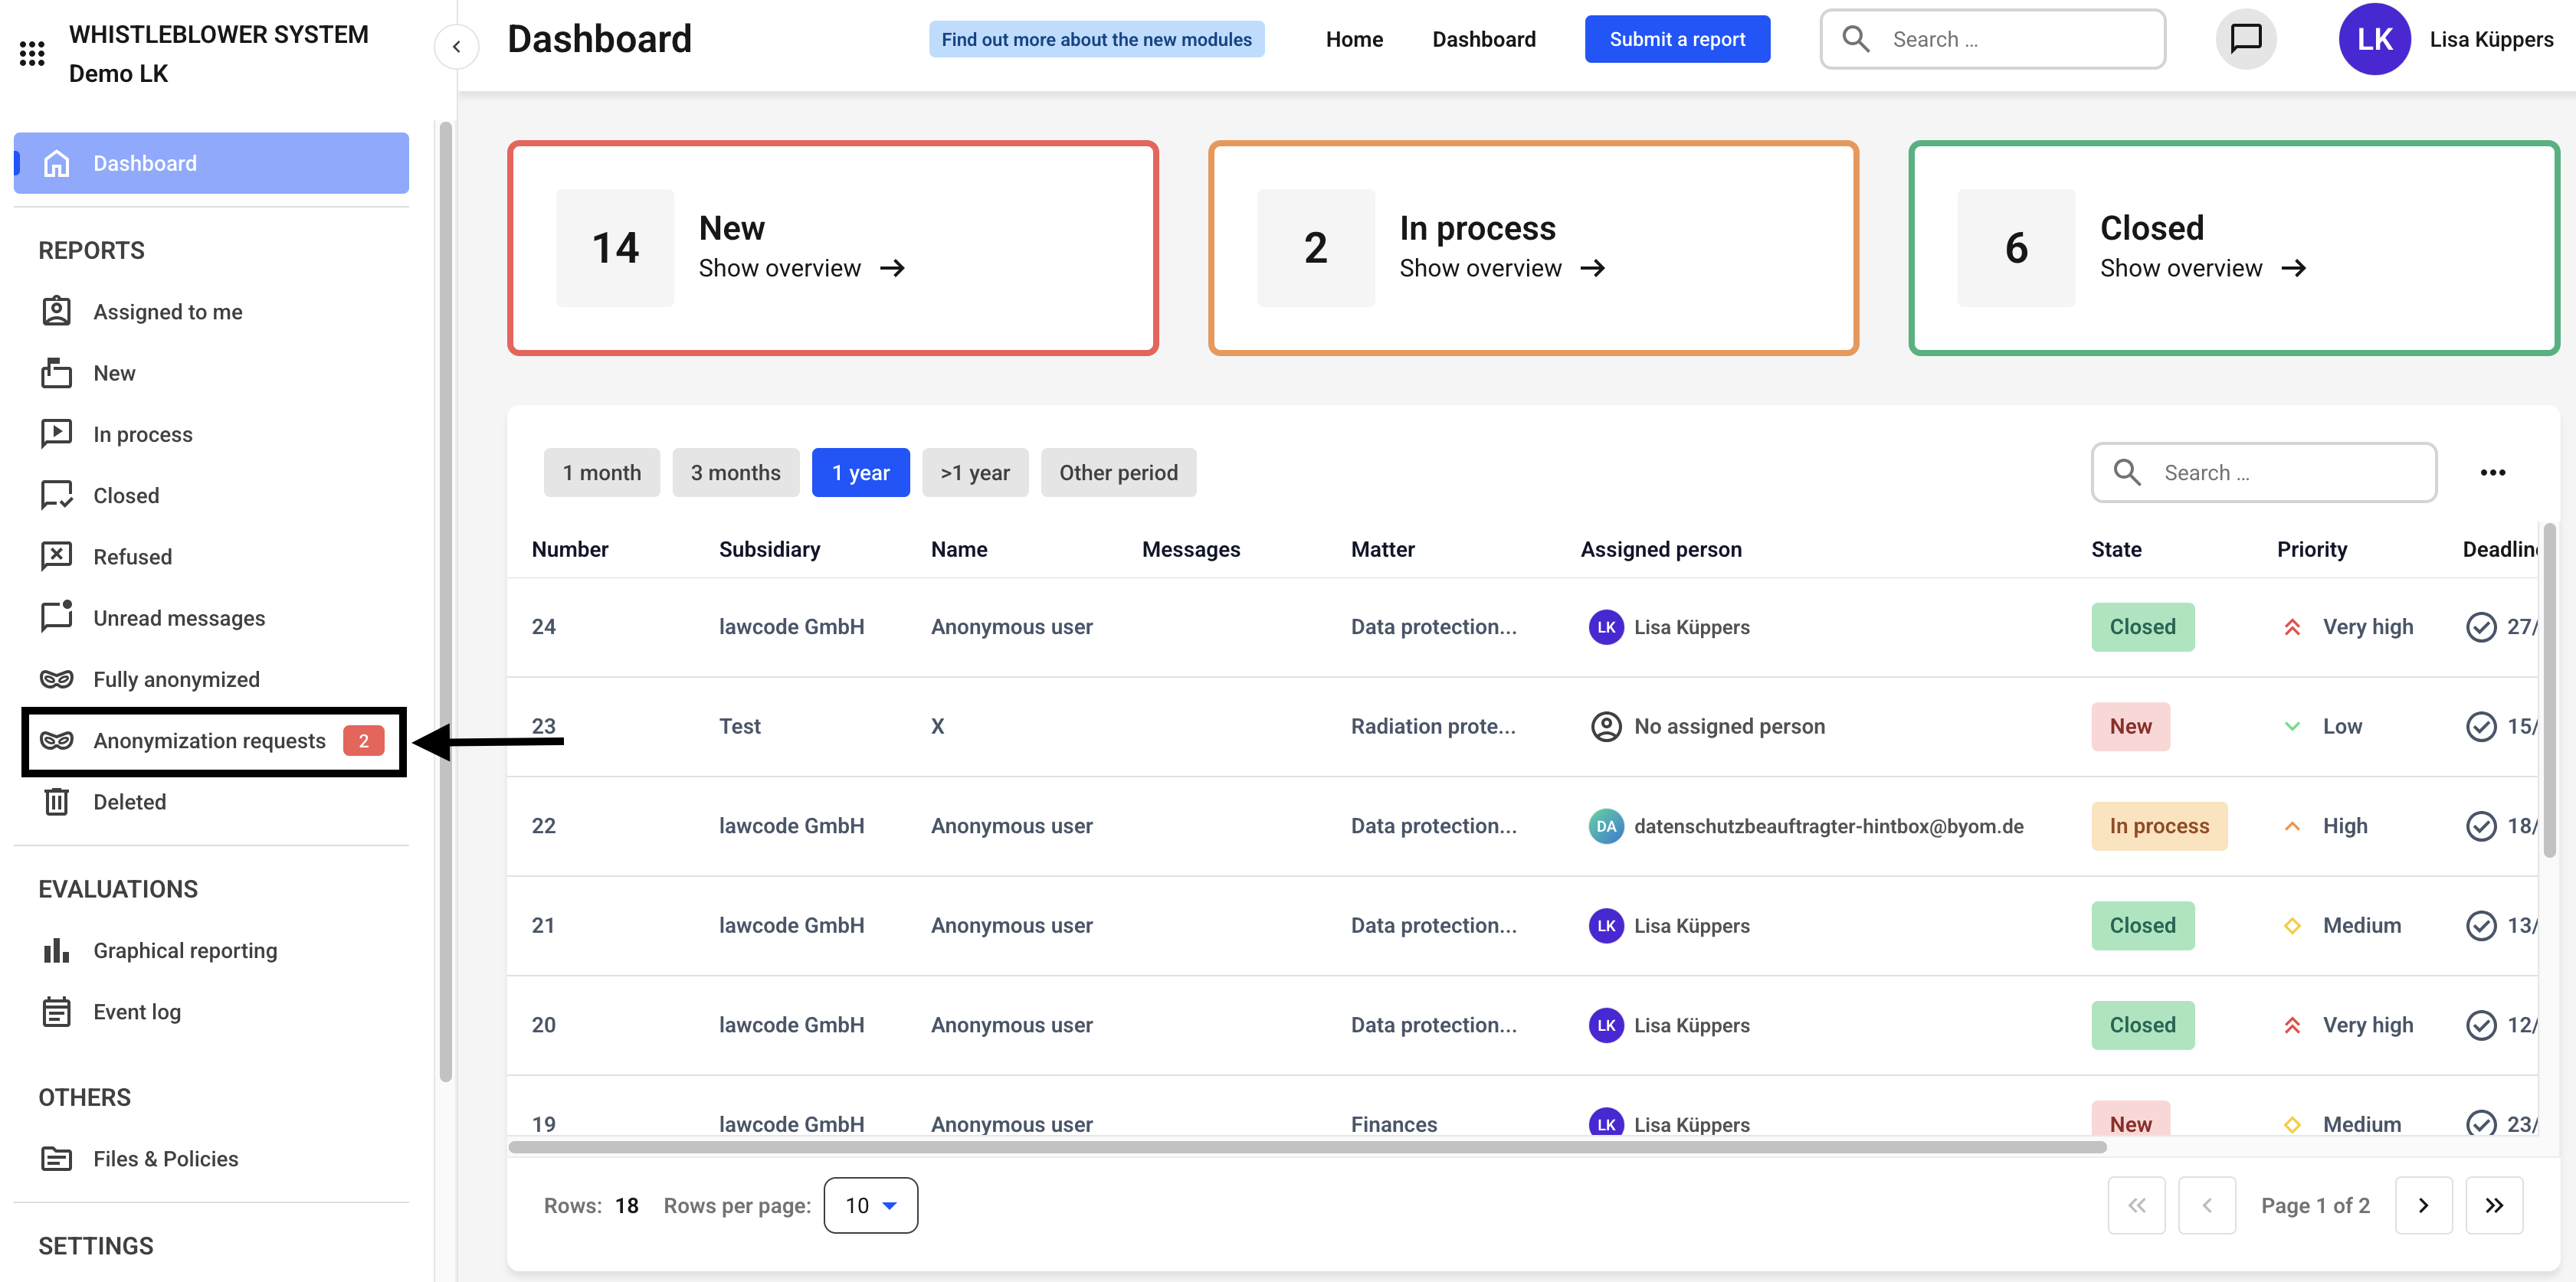Viewport: 2576px width, 1282px height.
Task: Open the Rows per page dropdown
Action: [x=870, y=1205]
